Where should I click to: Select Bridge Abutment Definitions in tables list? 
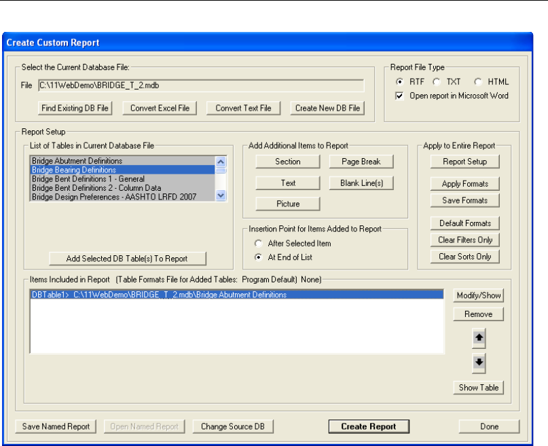point(123,161)
